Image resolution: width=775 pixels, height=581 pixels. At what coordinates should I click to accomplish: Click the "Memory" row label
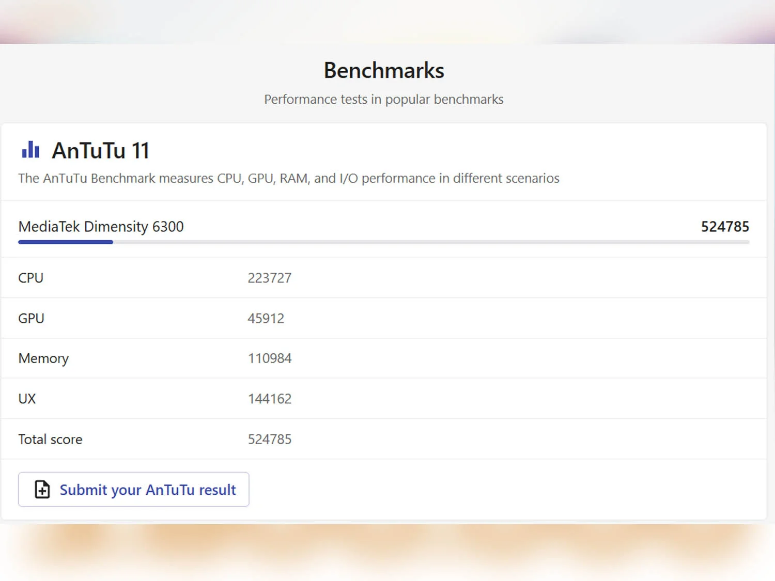click(x=43, y=358)
